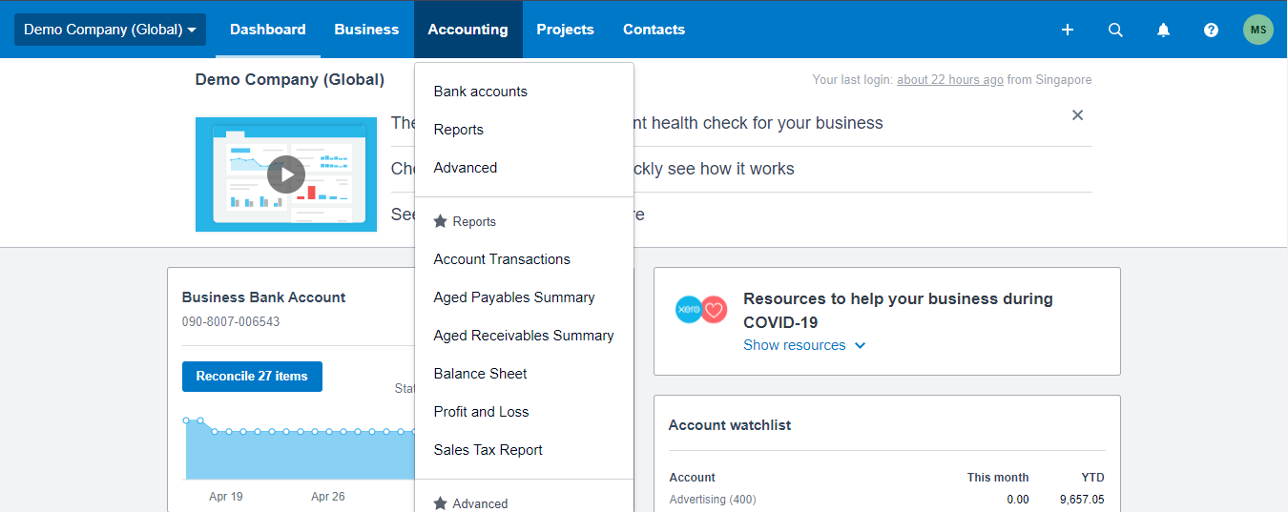The image size is (1288, 512).
Task: Open Advertising (400) account link
Action: pos(712,500)
